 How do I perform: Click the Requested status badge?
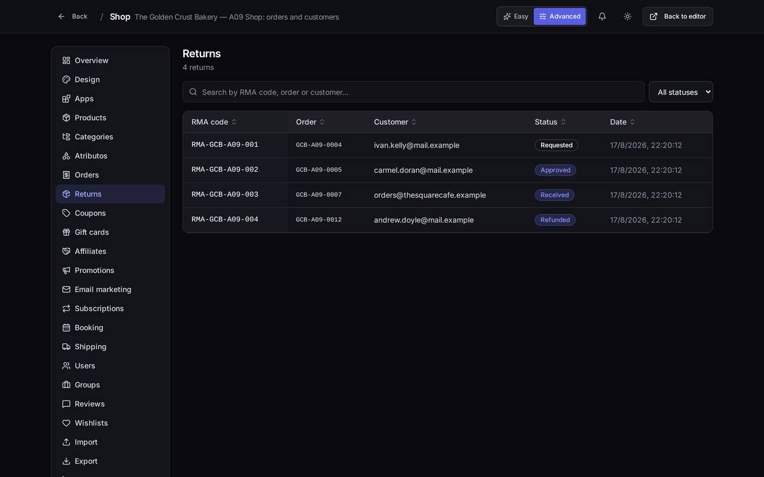tap(556, 145)
